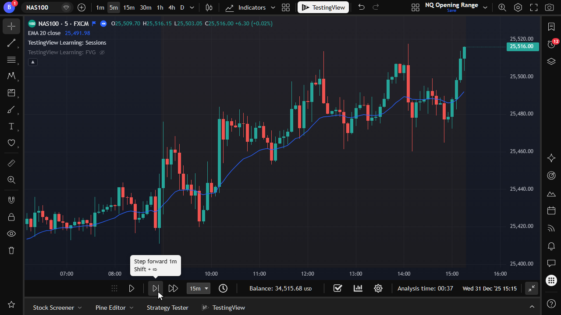Open the object tree layers icon

pyautogui.click(x=551, y=61)
